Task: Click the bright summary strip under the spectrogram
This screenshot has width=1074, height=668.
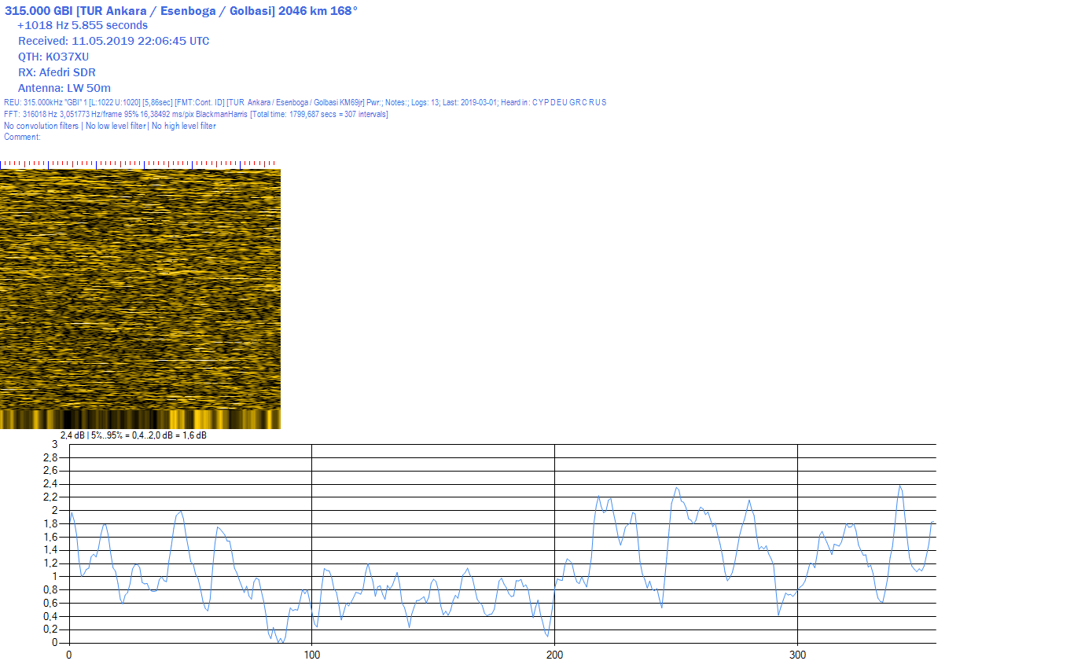Action: (x=140, y=419)
